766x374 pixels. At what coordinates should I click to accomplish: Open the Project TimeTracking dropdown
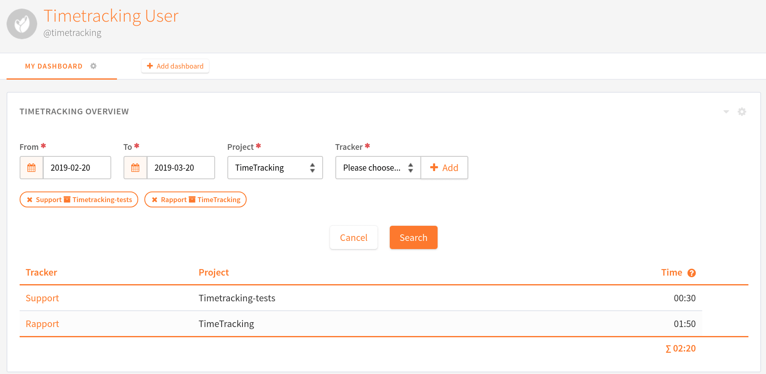[x=275, y=167]
